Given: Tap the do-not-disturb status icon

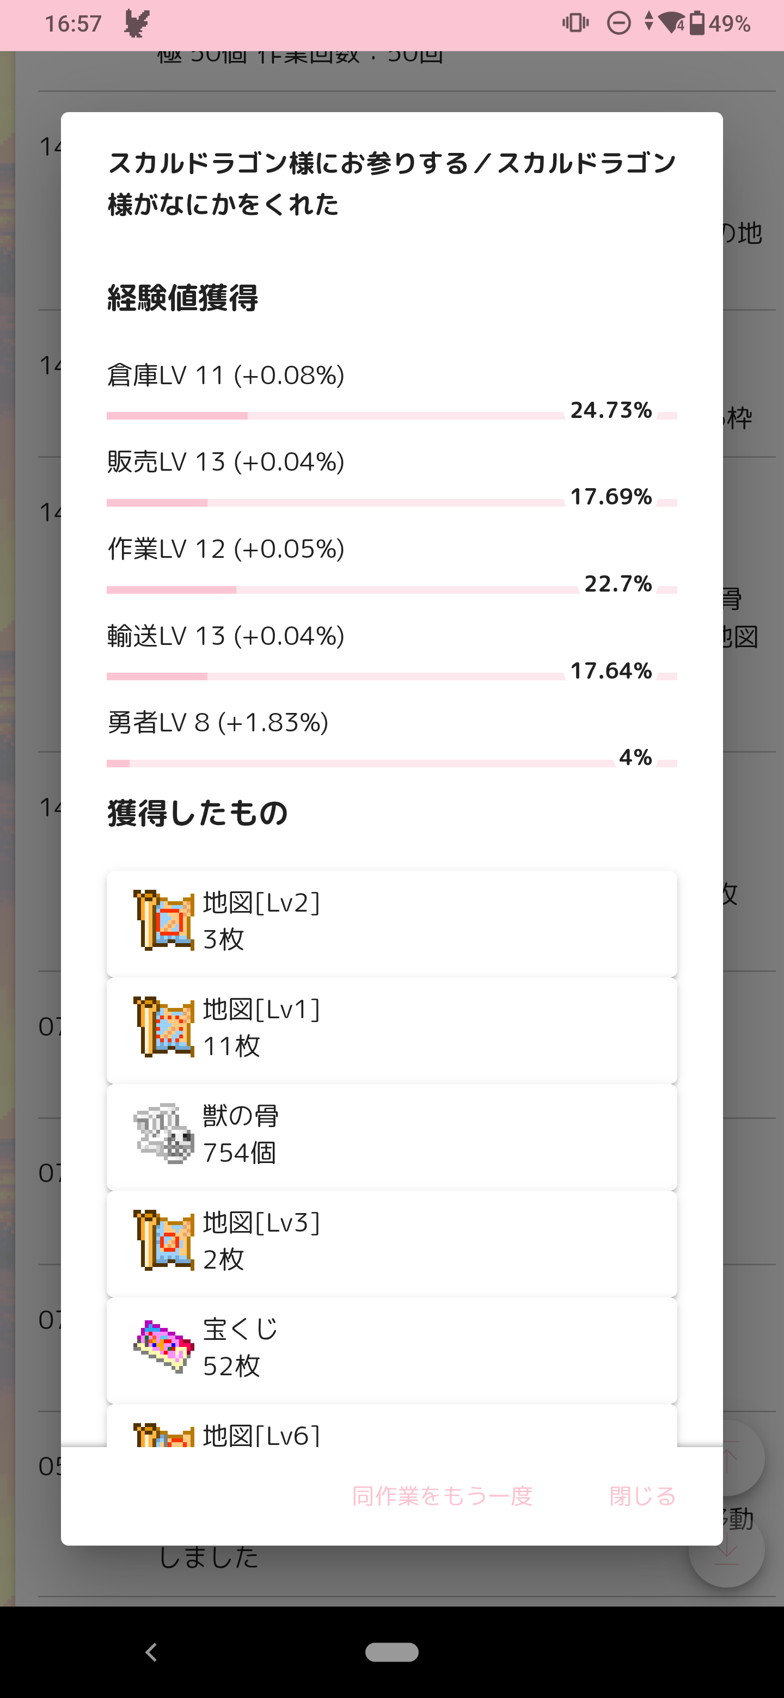Looking at the screenshot, I should point(618,24).
